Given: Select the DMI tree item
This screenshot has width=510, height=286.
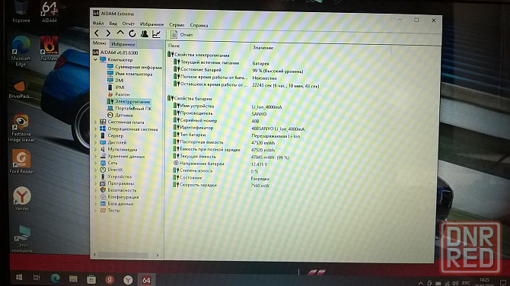Looking at the screenshot, I should (116, 81).
